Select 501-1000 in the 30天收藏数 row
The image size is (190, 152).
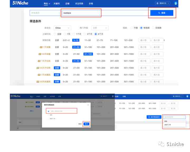[129, 82]
